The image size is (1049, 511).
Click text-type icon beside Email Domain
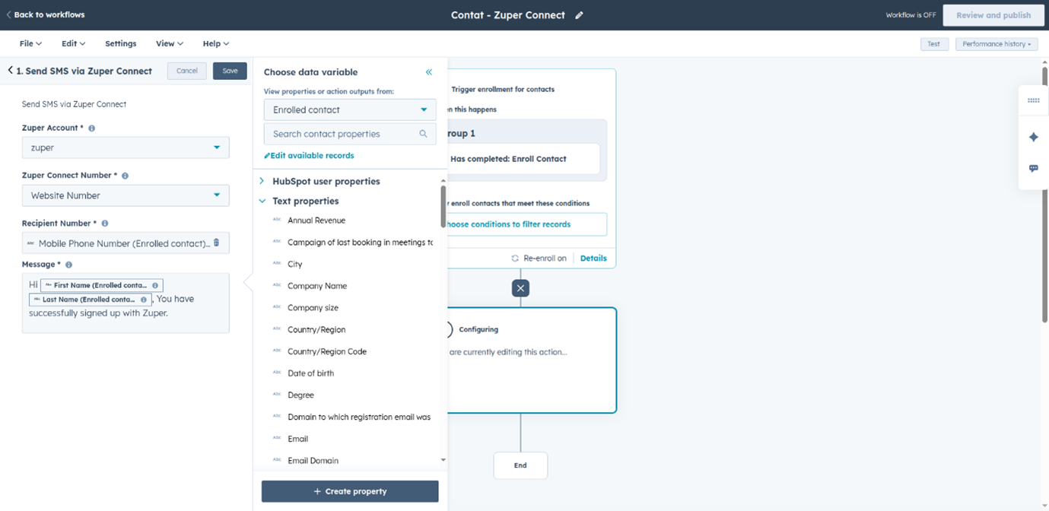(277, 461)
